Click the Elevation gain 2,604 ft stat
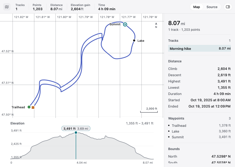Viewport: 235px width, 167px height. [80, 7]
